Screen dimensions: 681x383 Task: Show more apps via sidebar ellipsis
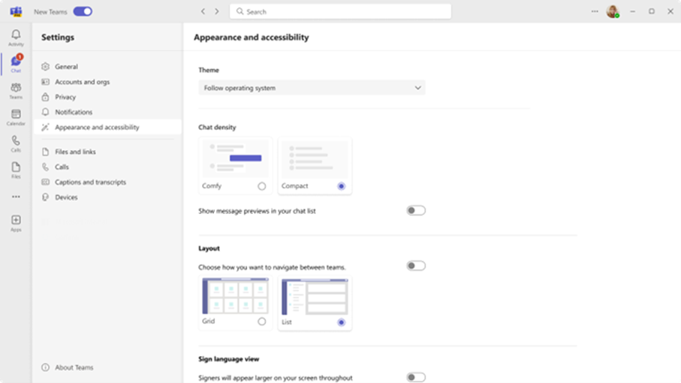tap(16, 197)
